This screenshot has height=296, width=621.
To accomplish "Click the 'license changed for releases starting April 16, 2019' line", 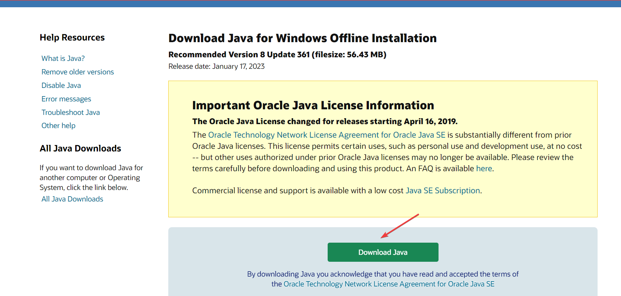I will [325, 121].
